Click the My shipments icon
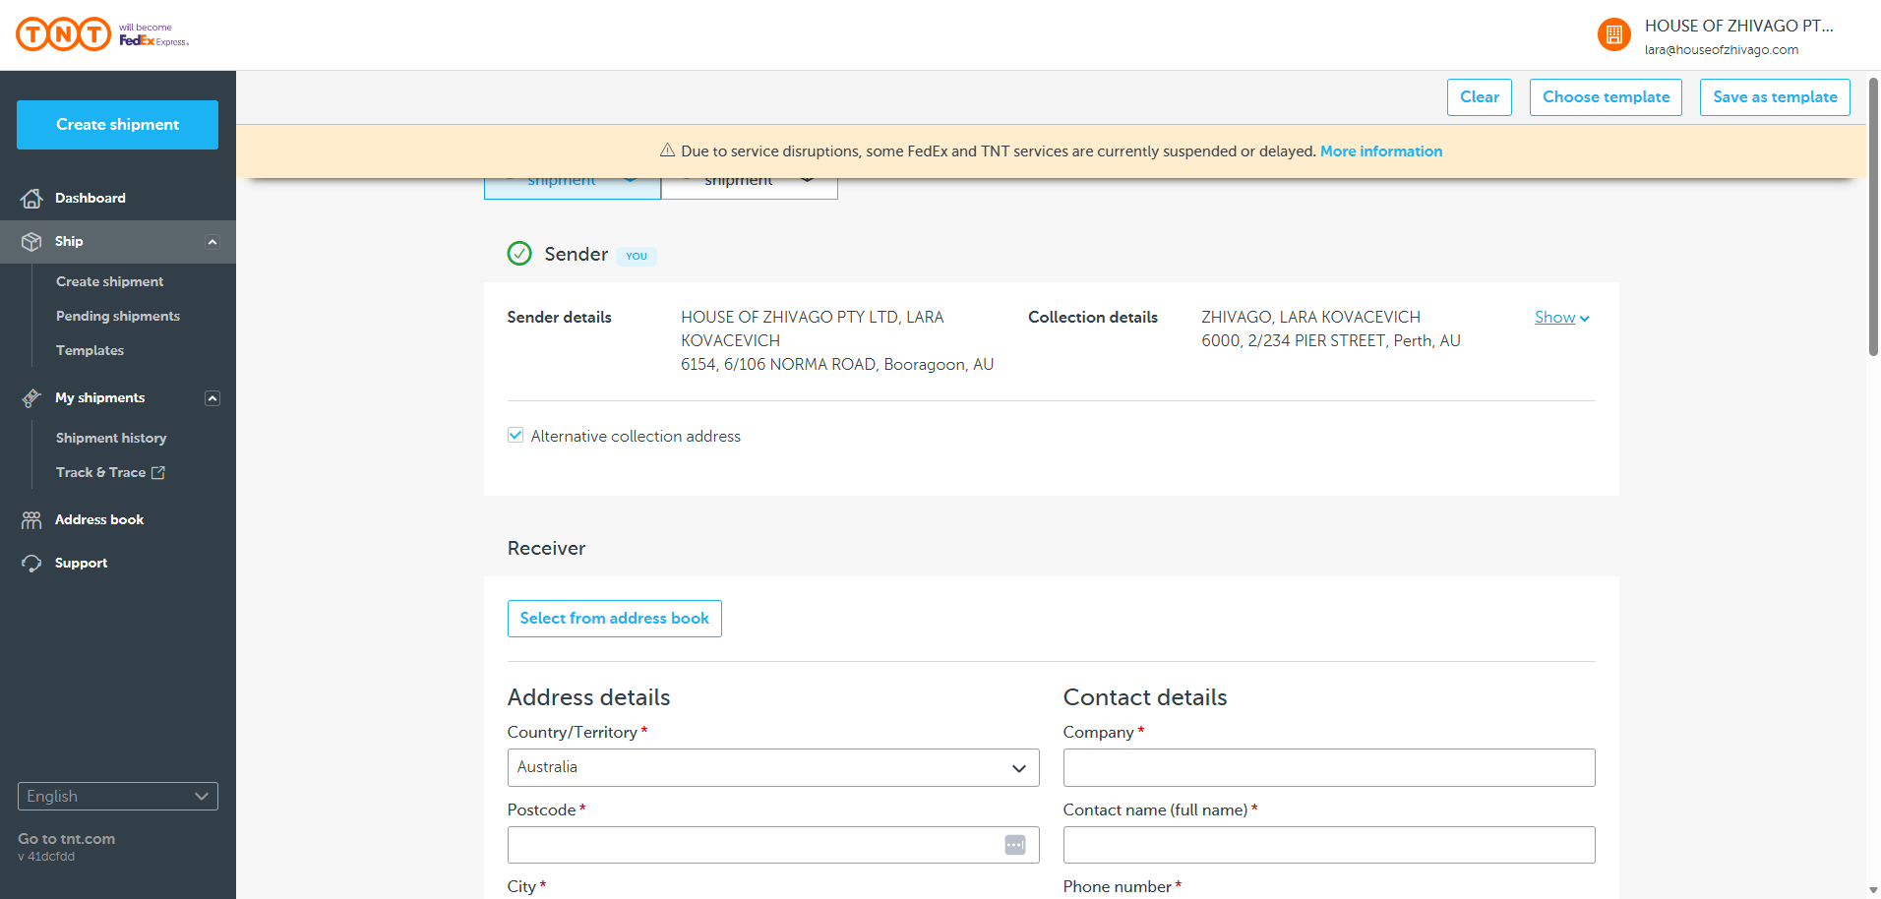This screenshot has width=1881, height=899. tap(31, 398)
